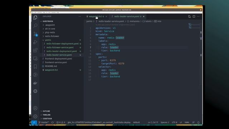Click the Open Changes icon in editor toolbar

point(189,16)
